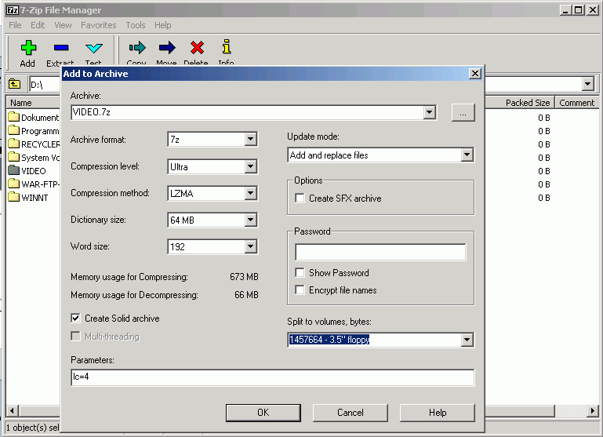The height and width of the screenshot is (437, 603).
Task: Open the File menu
Action: [15, 25]
